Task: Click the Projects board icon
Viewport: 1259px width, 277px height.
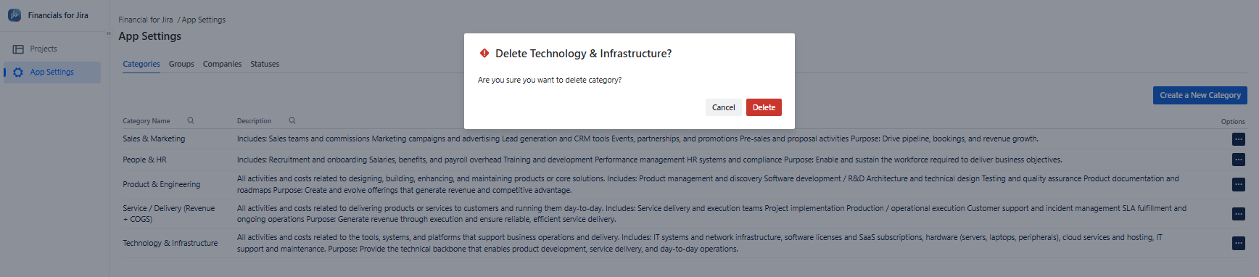Action: 18,49
